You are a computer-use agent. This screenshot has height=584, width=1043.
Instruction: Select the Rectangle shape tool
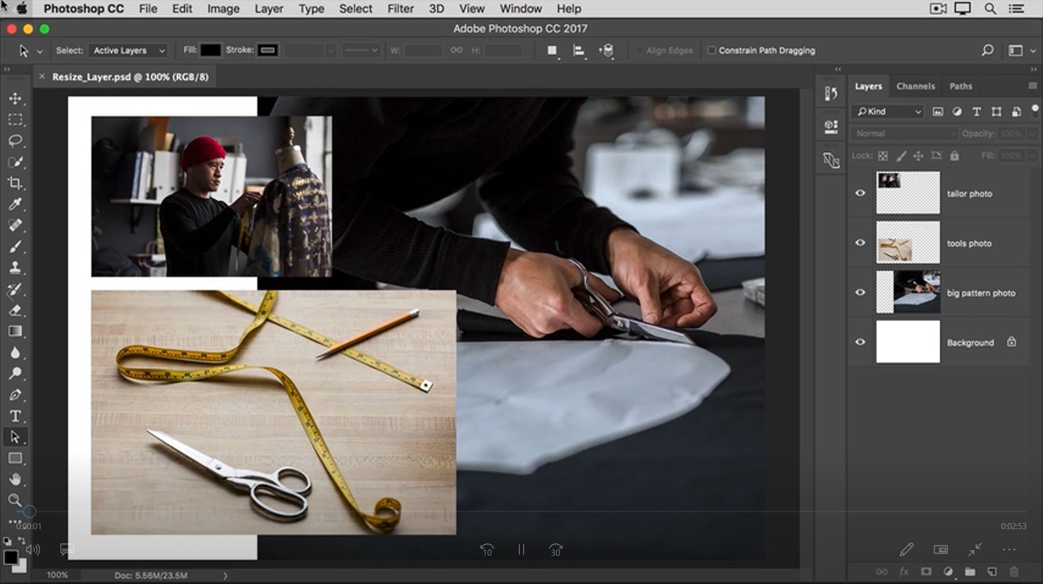point(15,459)
